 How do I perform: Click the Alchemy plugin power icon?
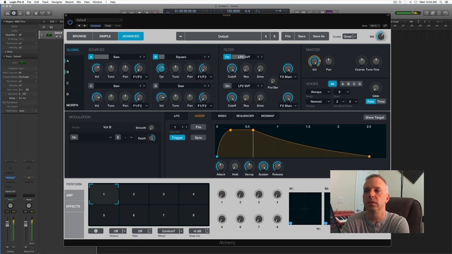70,22
